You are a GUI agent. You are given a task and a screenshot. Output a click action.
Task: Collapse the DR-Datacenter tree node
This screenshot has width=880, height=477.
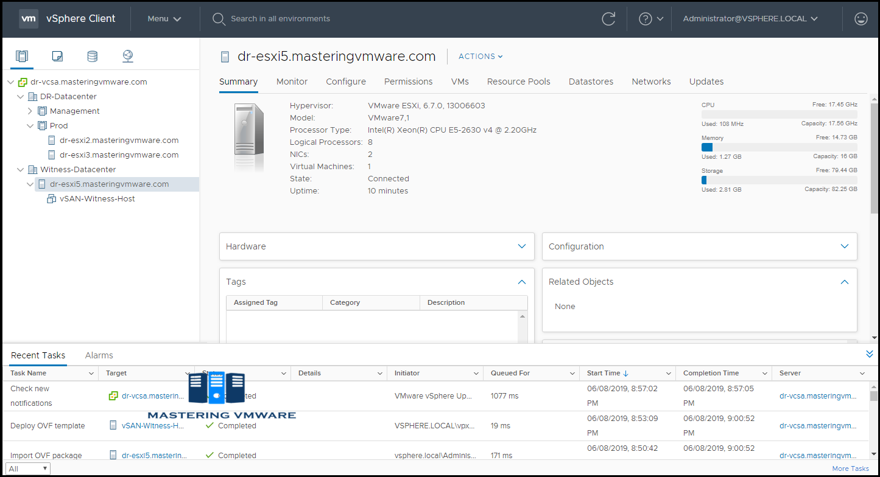pos(21,97)
